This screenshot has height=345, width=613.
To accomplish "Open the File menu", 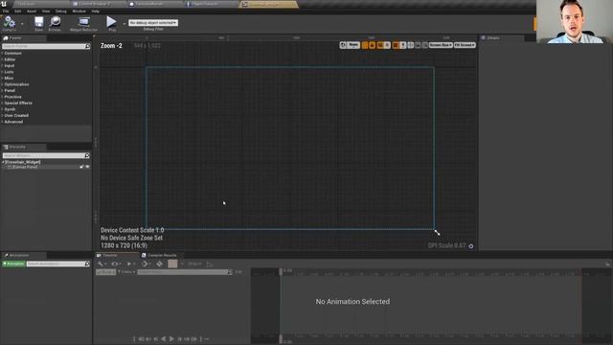I will point(6,11).
